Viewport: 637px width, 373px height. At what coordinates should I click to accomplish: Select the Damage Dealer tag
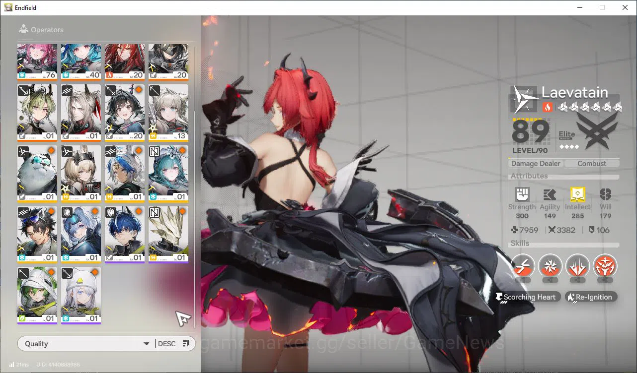click(x=536, y=163)
